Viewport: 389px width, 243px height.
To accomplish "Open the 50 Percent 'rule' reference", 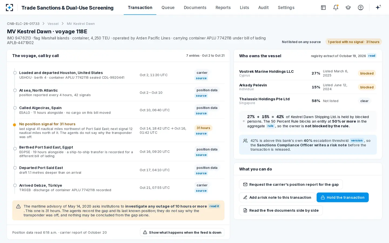I will [270, 126].
